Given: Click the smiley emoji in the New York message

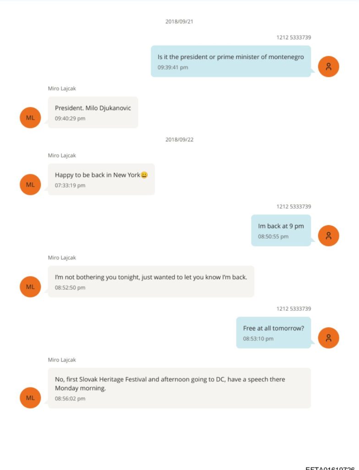Looking at the screenshot, I should 144,175.
